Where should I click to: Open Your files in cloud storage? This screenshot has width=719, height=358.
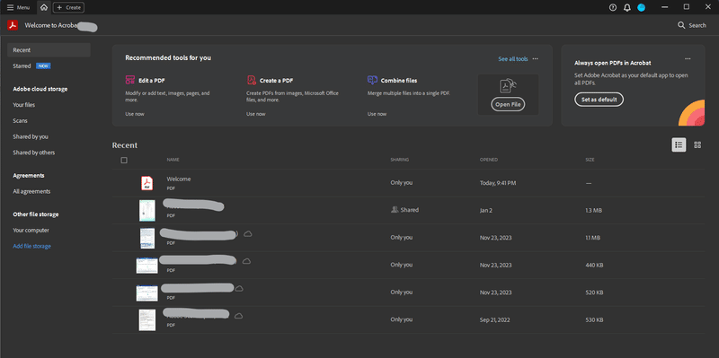coord(24,105)
